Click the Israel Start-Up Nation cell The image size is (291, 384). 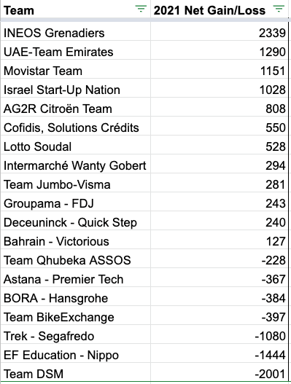(x=75, y=88)
